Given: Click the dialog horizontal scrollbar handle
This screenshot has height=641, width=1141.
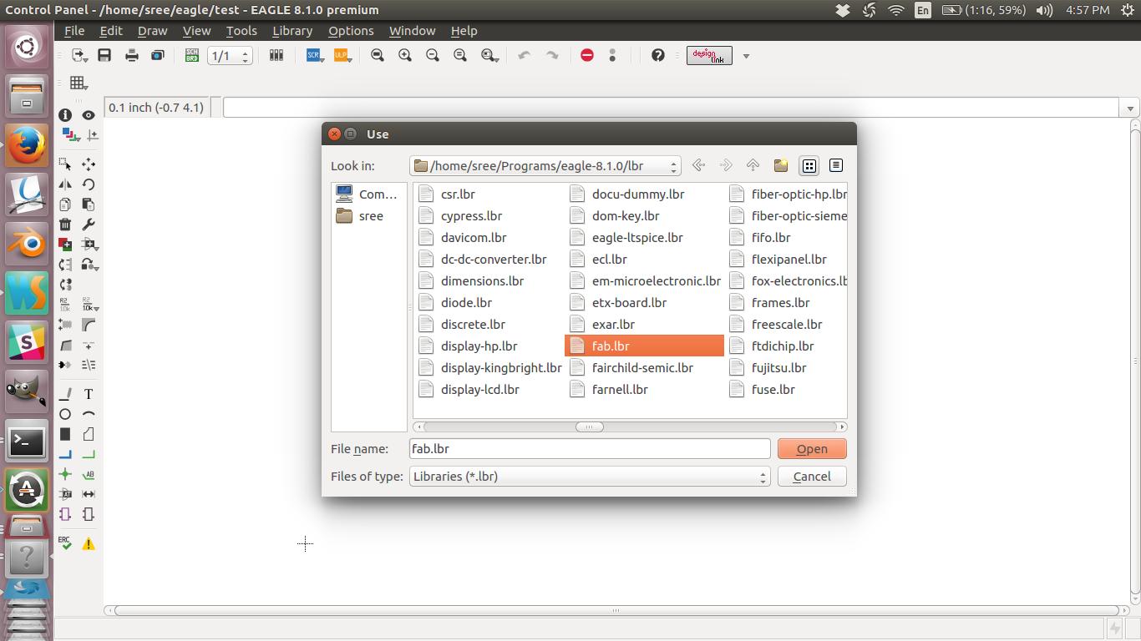Looking at the screenshot, I should (589, 426).
